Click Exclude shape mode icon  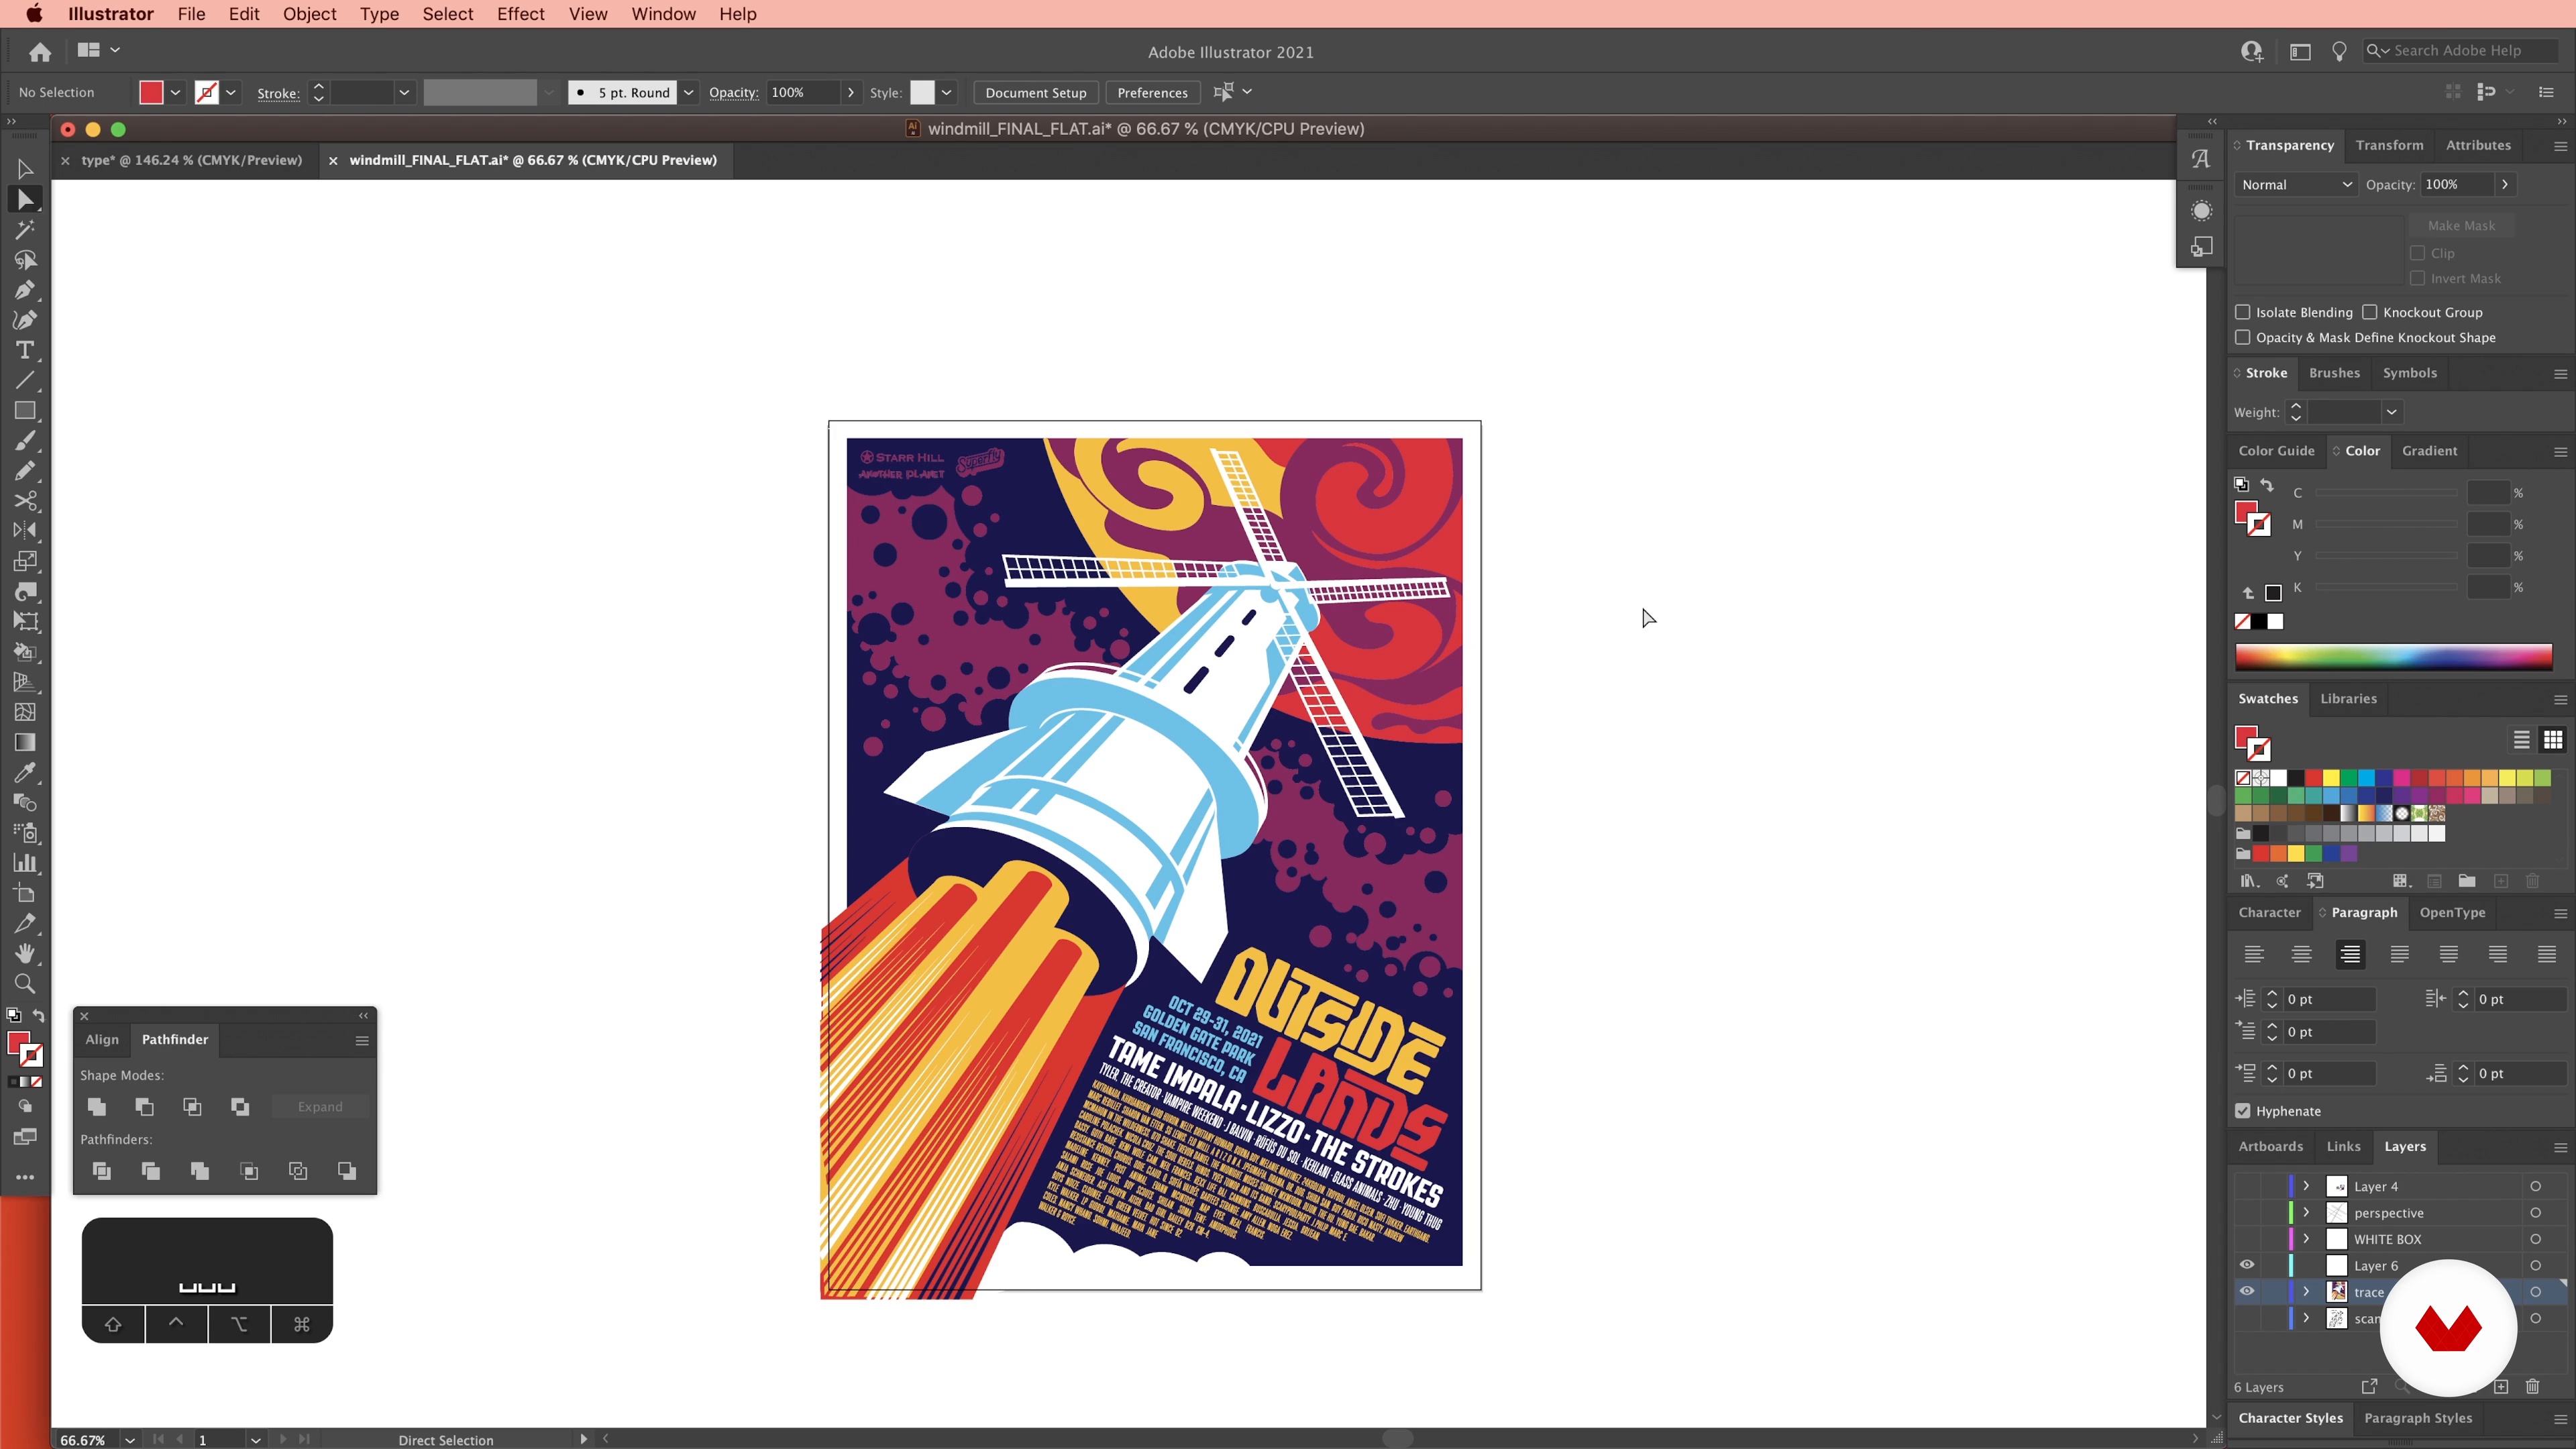tap(240, 1106)
